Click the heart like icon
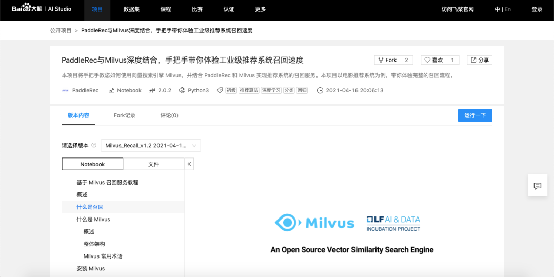This screenshot has width=554, height=277. pyautogui.click(x=427, y=60)
